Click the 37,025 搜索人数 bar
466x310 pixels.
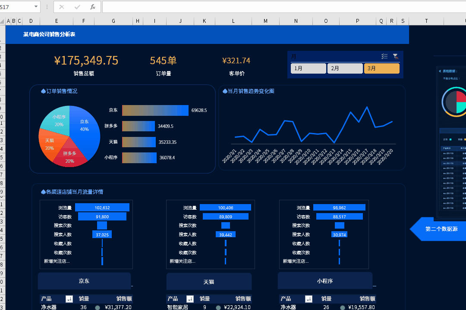102,235
